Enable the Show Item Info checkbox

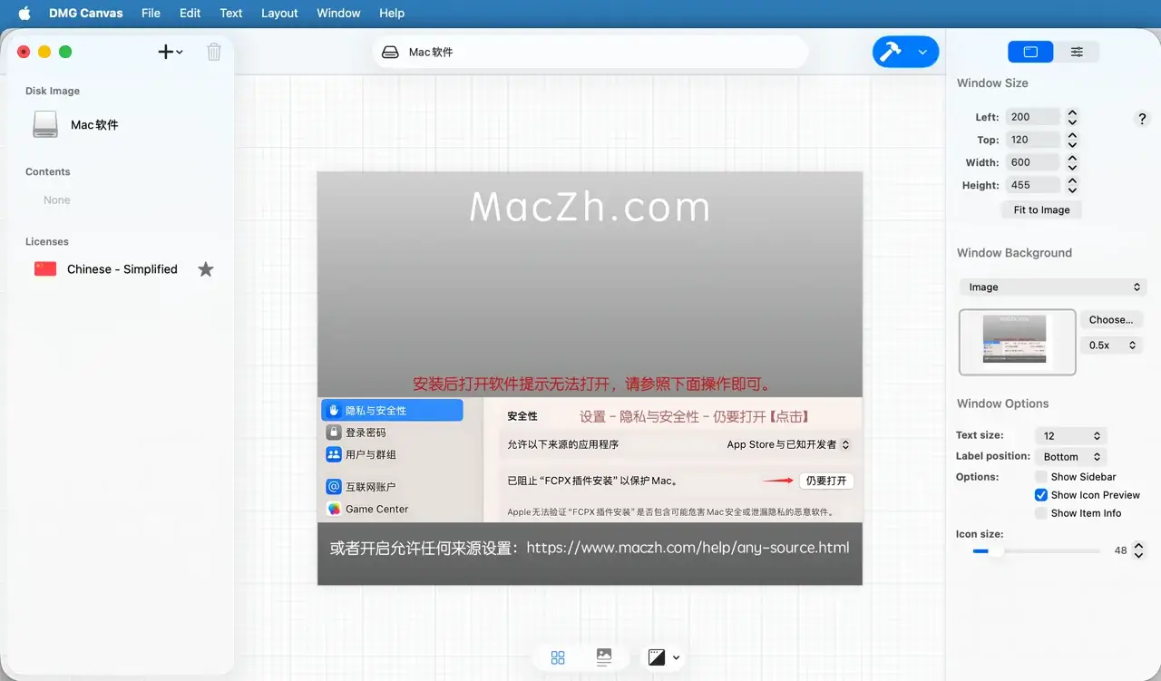[x=1041, y=513]
